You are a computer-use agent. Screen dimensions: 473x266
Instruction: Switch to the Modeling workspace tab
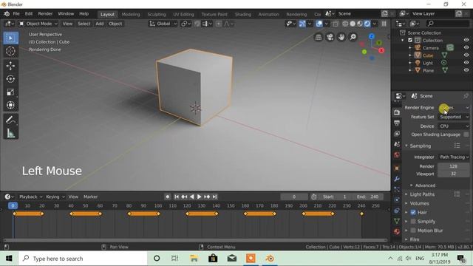tap(131, 14)
